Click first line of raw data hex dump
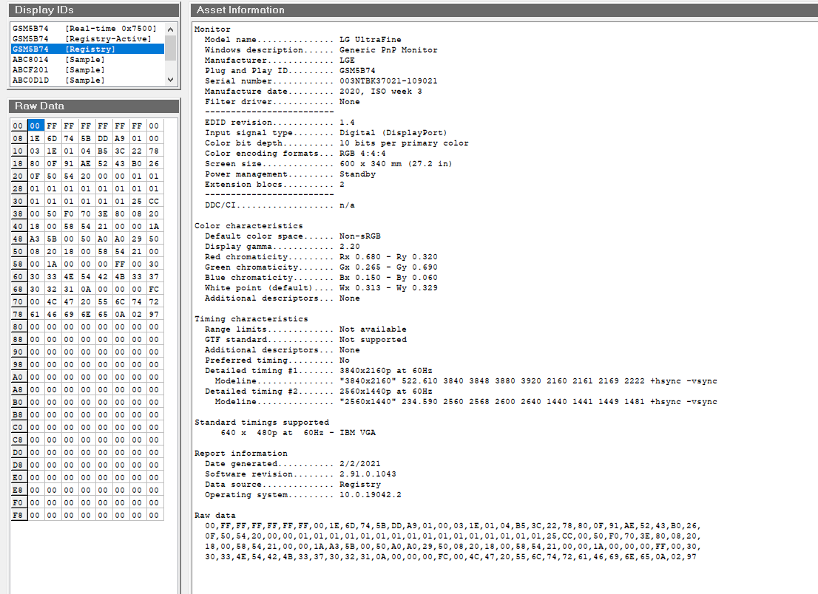 pyautogui.click(x=453, y=526)
